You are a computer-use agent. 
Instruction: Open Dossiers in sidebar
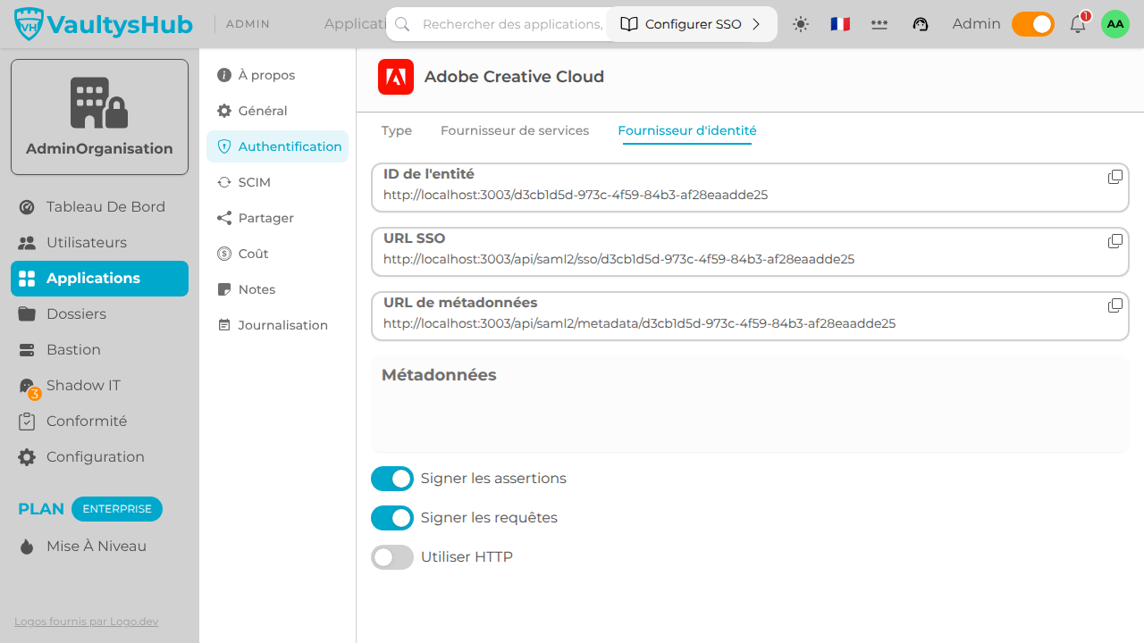point(99,314)
